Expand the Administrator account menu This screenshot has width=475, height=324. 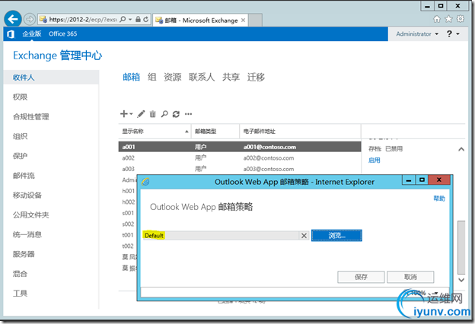coord(417,34)
